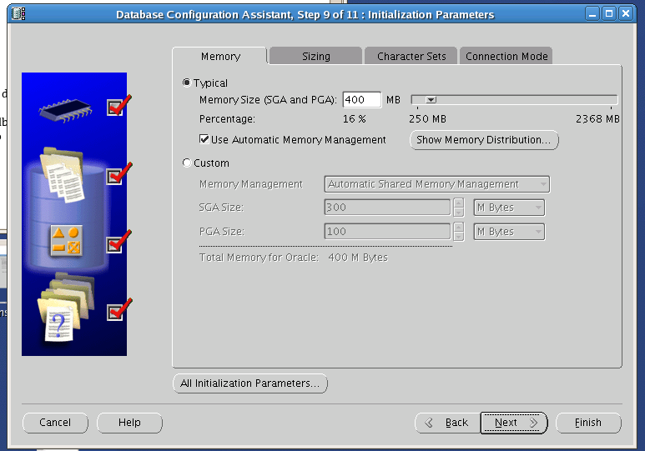The width and height of the screenshot is (645, 451).
Task: Click the window menu icon in the title bar
Action: 18,14
